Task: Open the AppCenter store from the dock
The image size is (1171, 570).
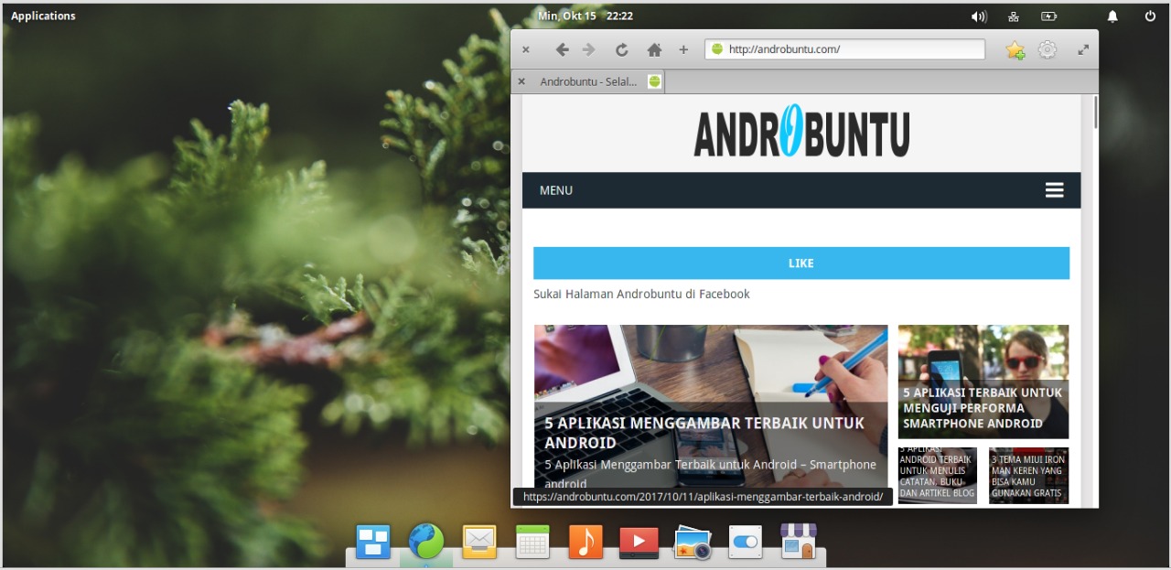Action: (x=798, y=542)
